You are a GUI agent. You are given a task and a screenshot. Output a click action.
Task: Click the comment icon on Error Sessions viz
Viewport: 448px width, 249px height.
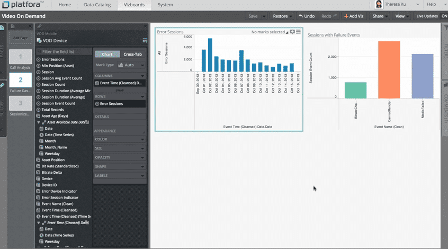coord(292,32)
